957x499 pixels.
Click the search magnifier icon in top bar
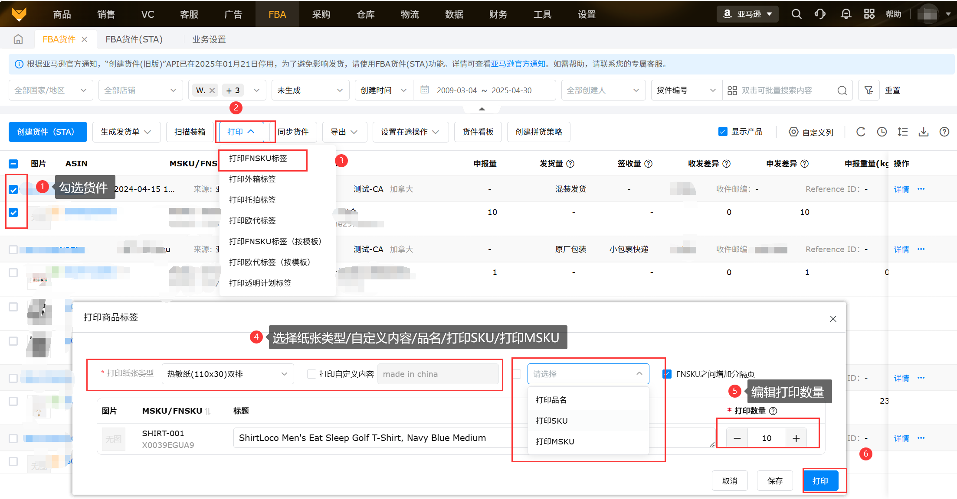tap(796, 14)
